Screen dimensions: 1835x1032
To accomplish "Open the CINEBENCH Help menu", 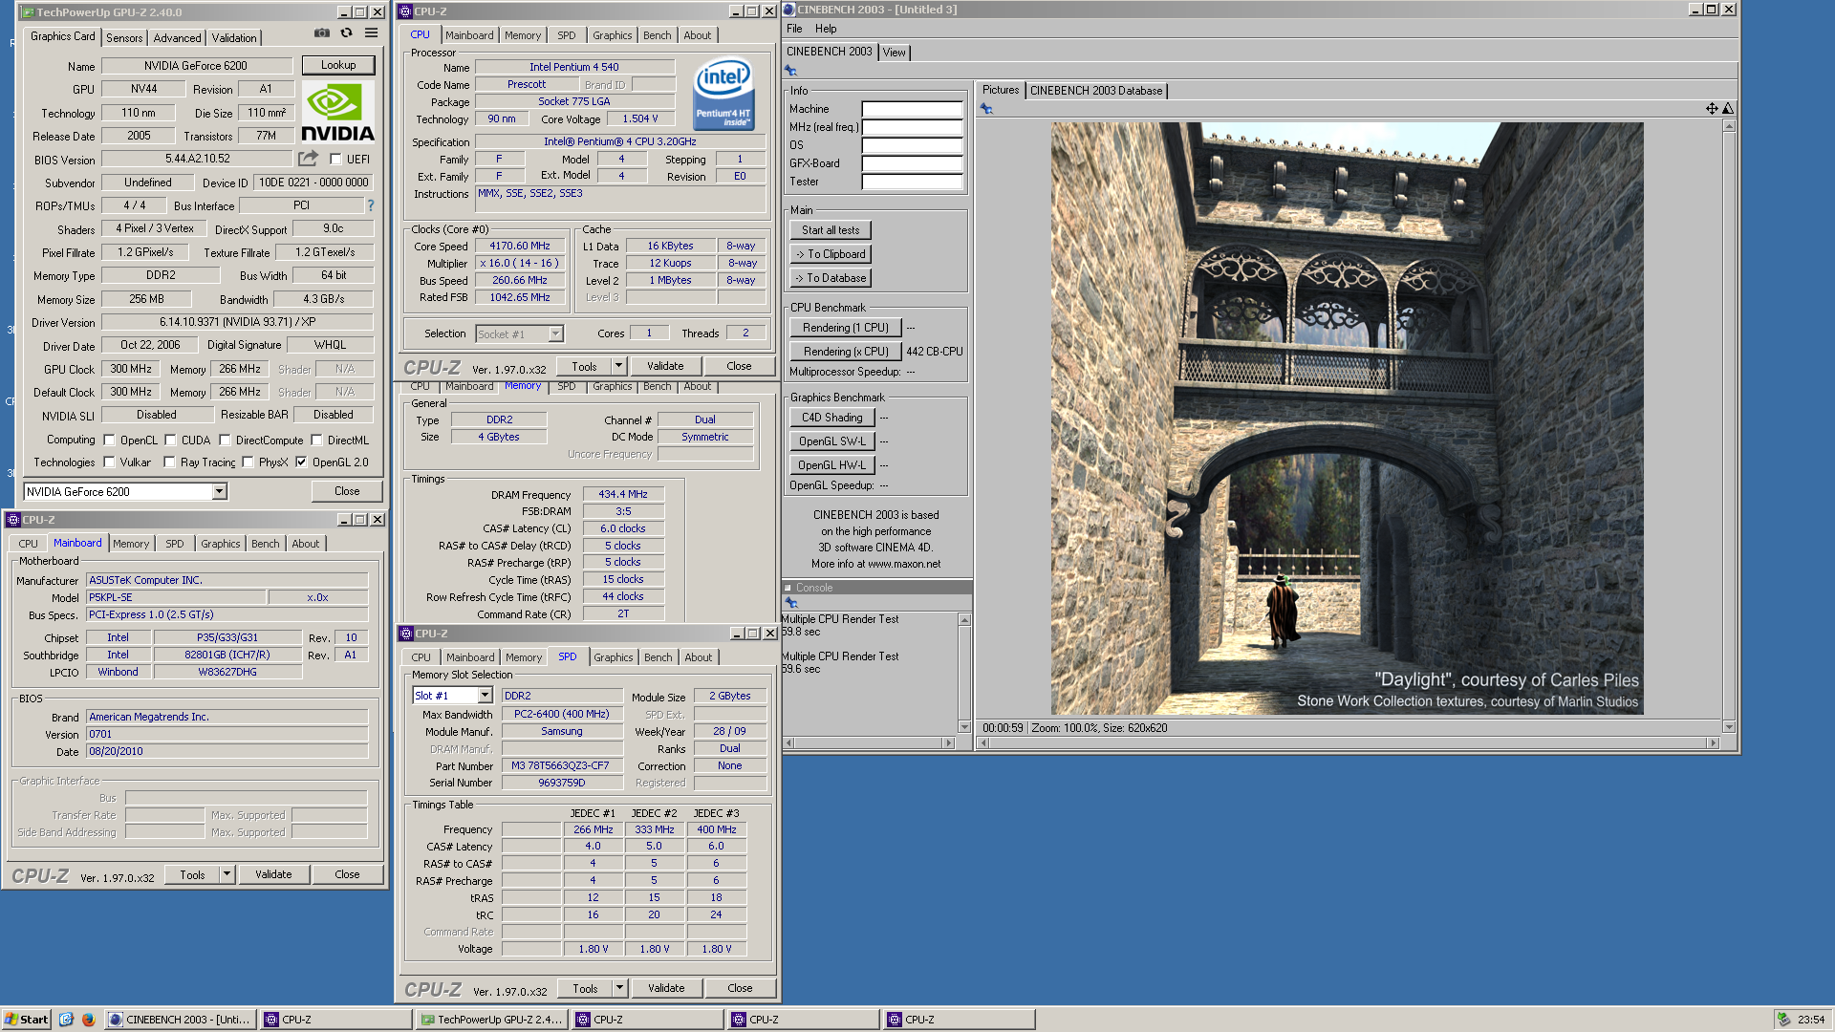I will [x=826, y=29].
